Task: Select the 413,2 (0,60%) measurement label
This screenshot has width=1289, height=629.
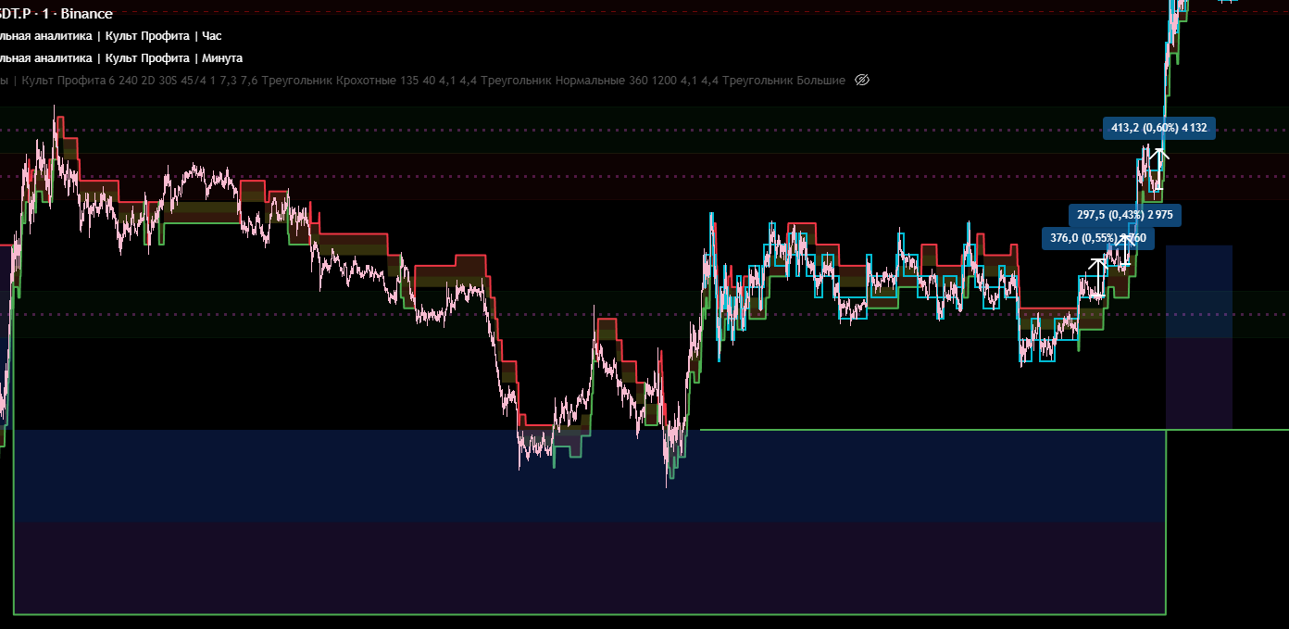Action: point(1158,128)
